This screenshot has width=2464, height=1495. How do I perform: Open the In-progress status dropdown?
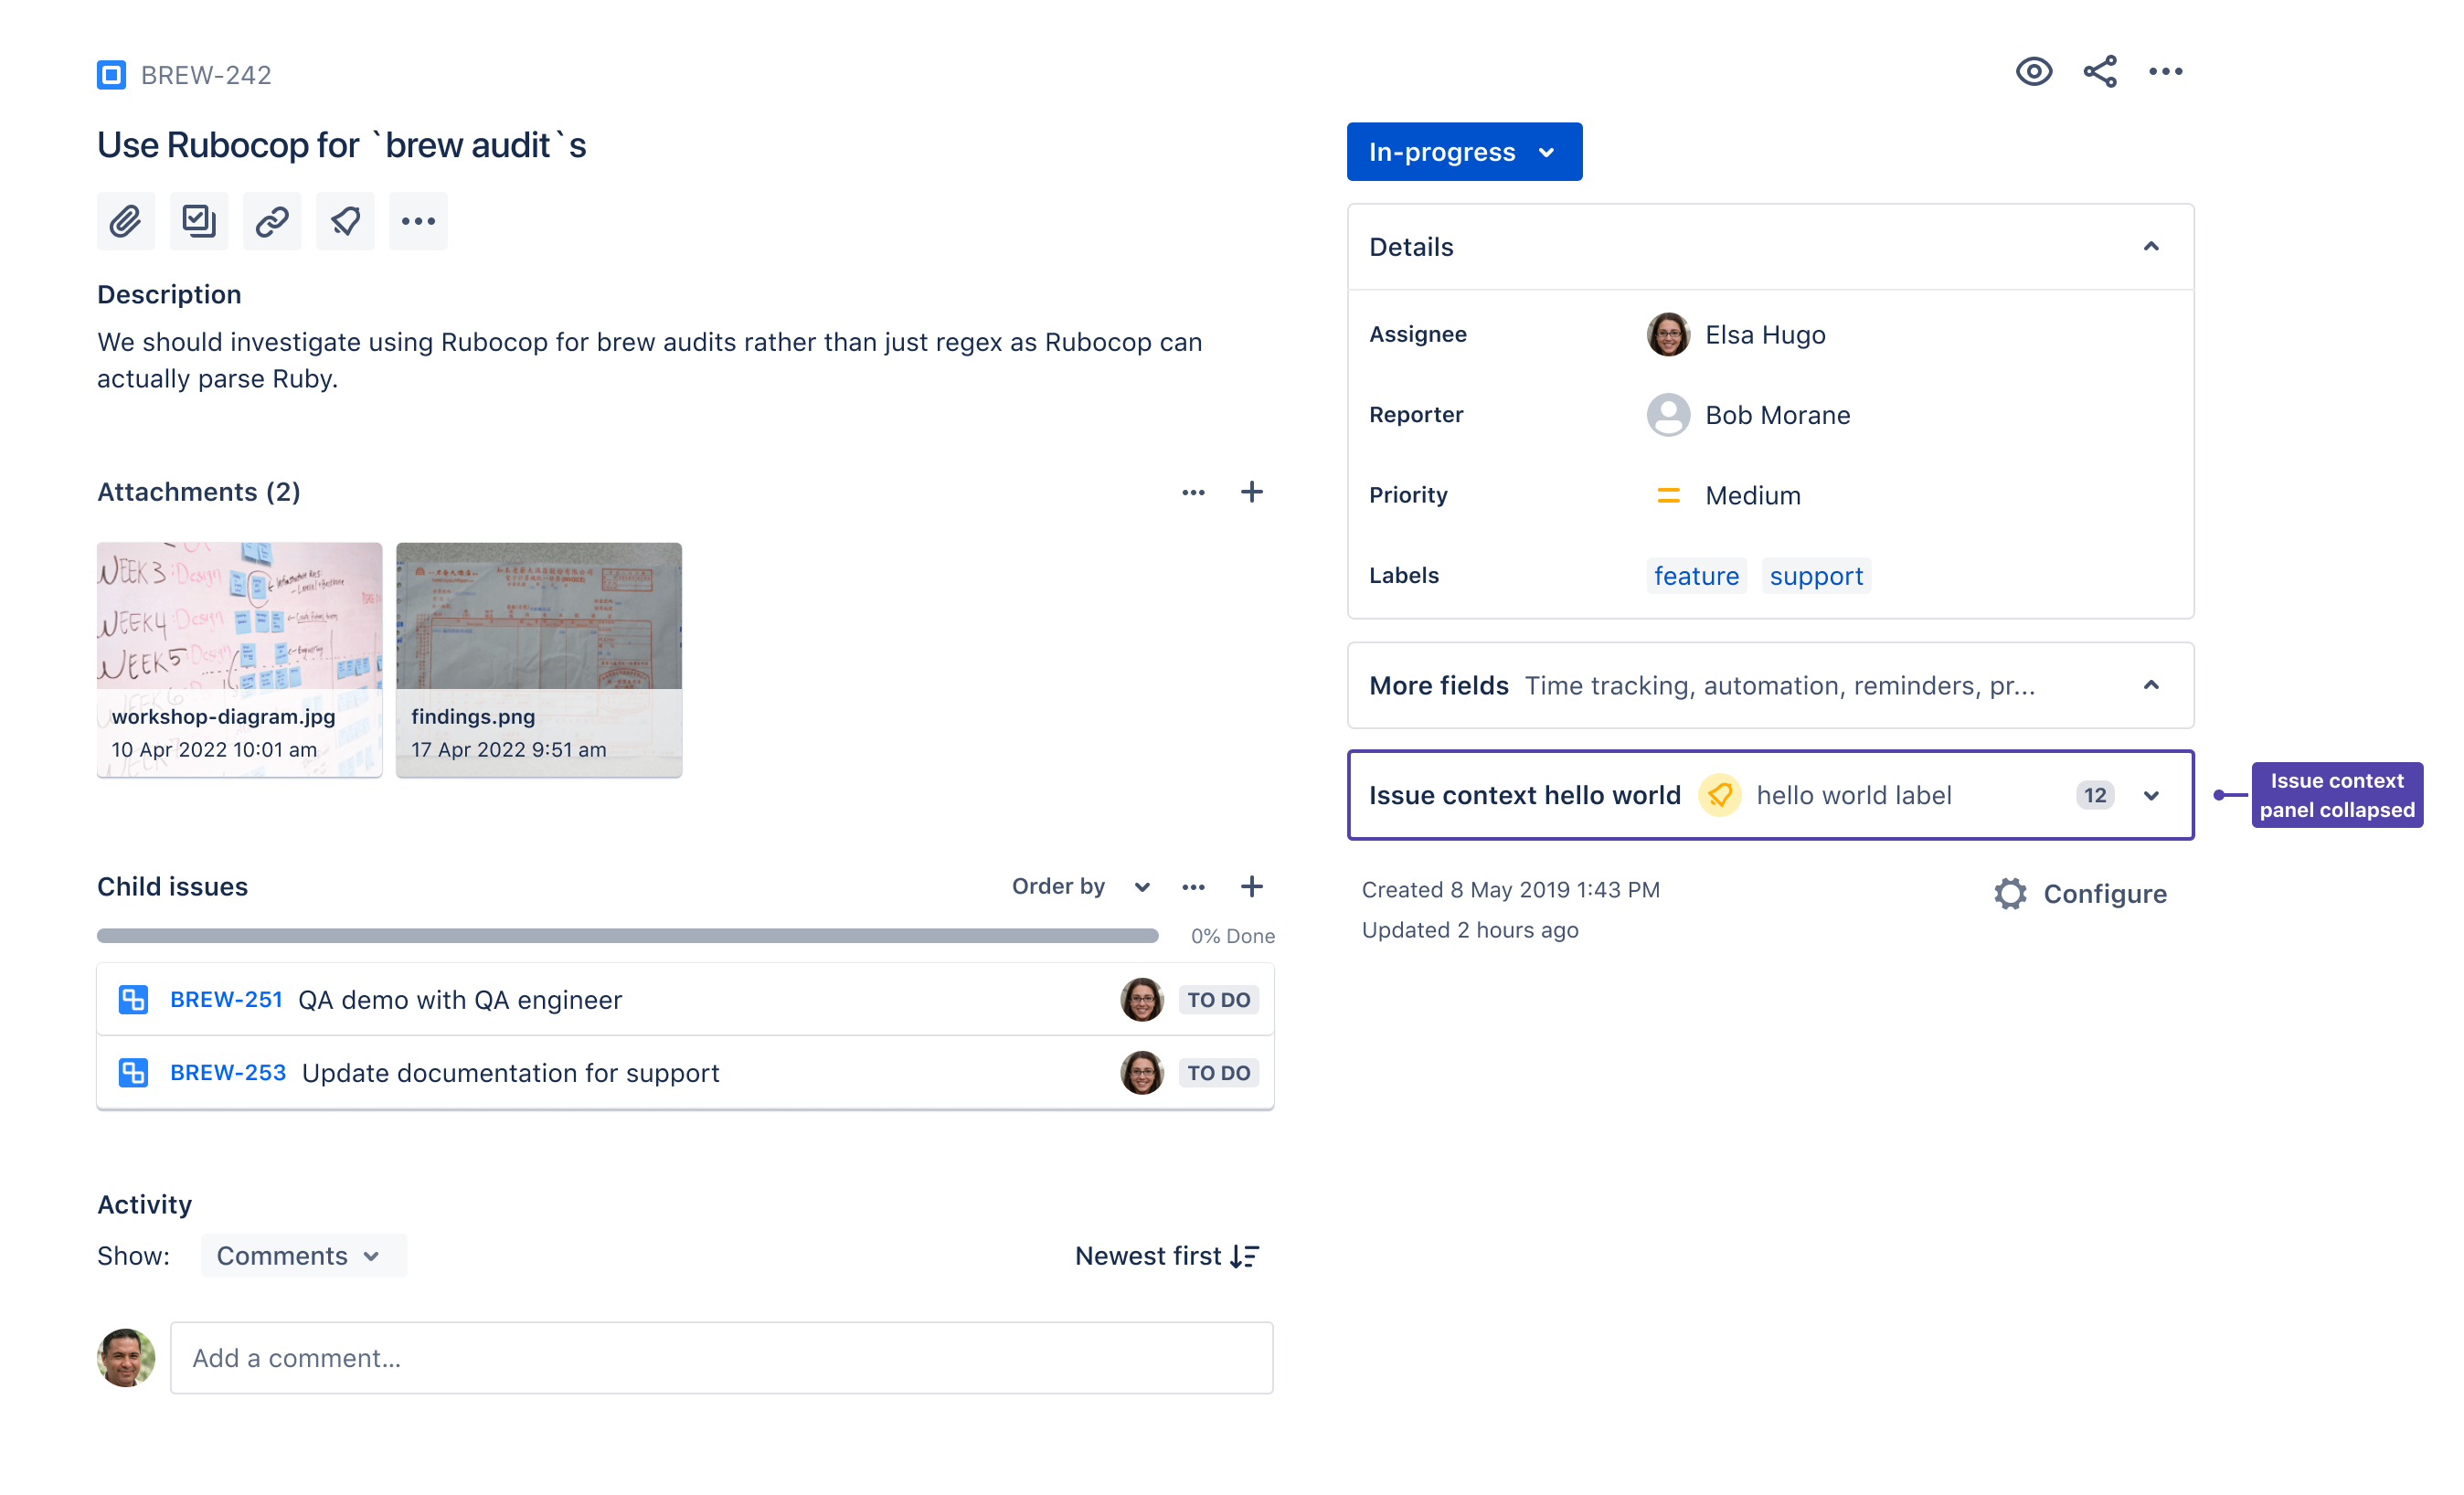pyautogui.click(x=1463, y=152)
